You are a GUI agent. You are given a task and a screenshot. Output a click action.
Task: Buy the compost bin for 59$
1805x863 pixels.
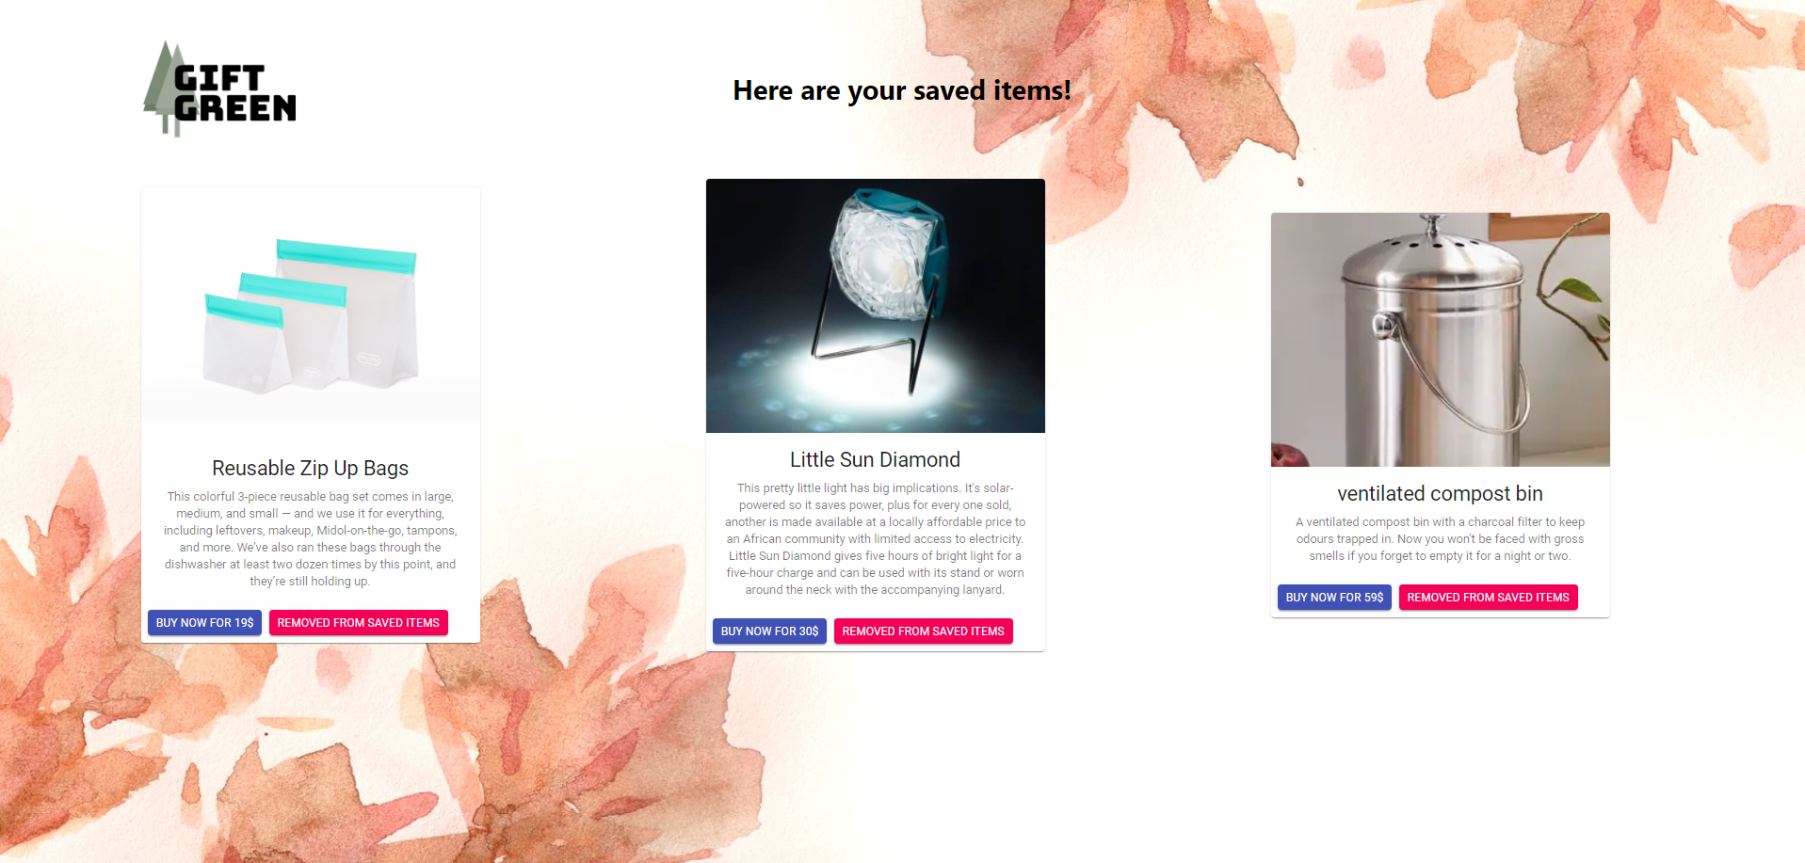pos(1334,598)
